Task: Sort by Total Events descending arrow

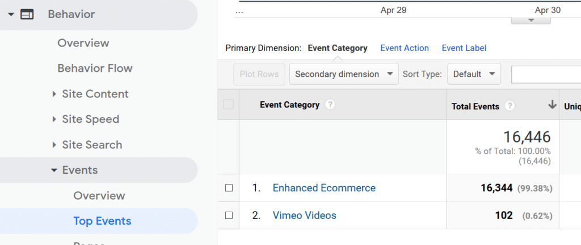Action: [553, 105]
